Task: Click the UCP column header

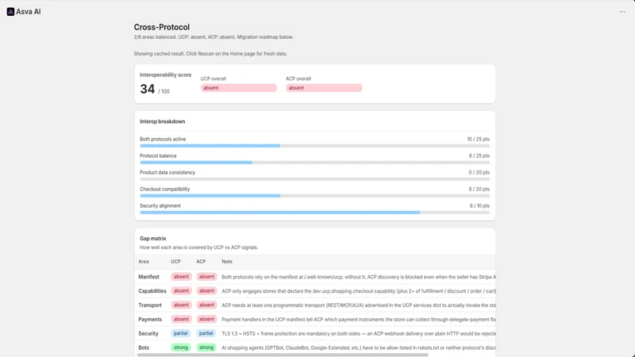Action: click(175, 262)
